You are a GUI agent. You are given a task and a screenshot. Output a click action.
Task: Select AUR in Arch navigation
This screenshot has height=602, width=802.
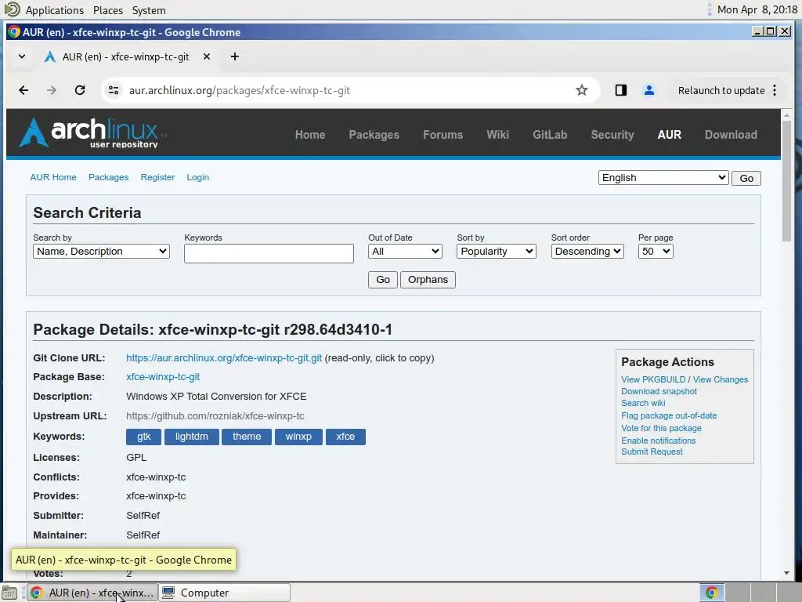[669, 135]
